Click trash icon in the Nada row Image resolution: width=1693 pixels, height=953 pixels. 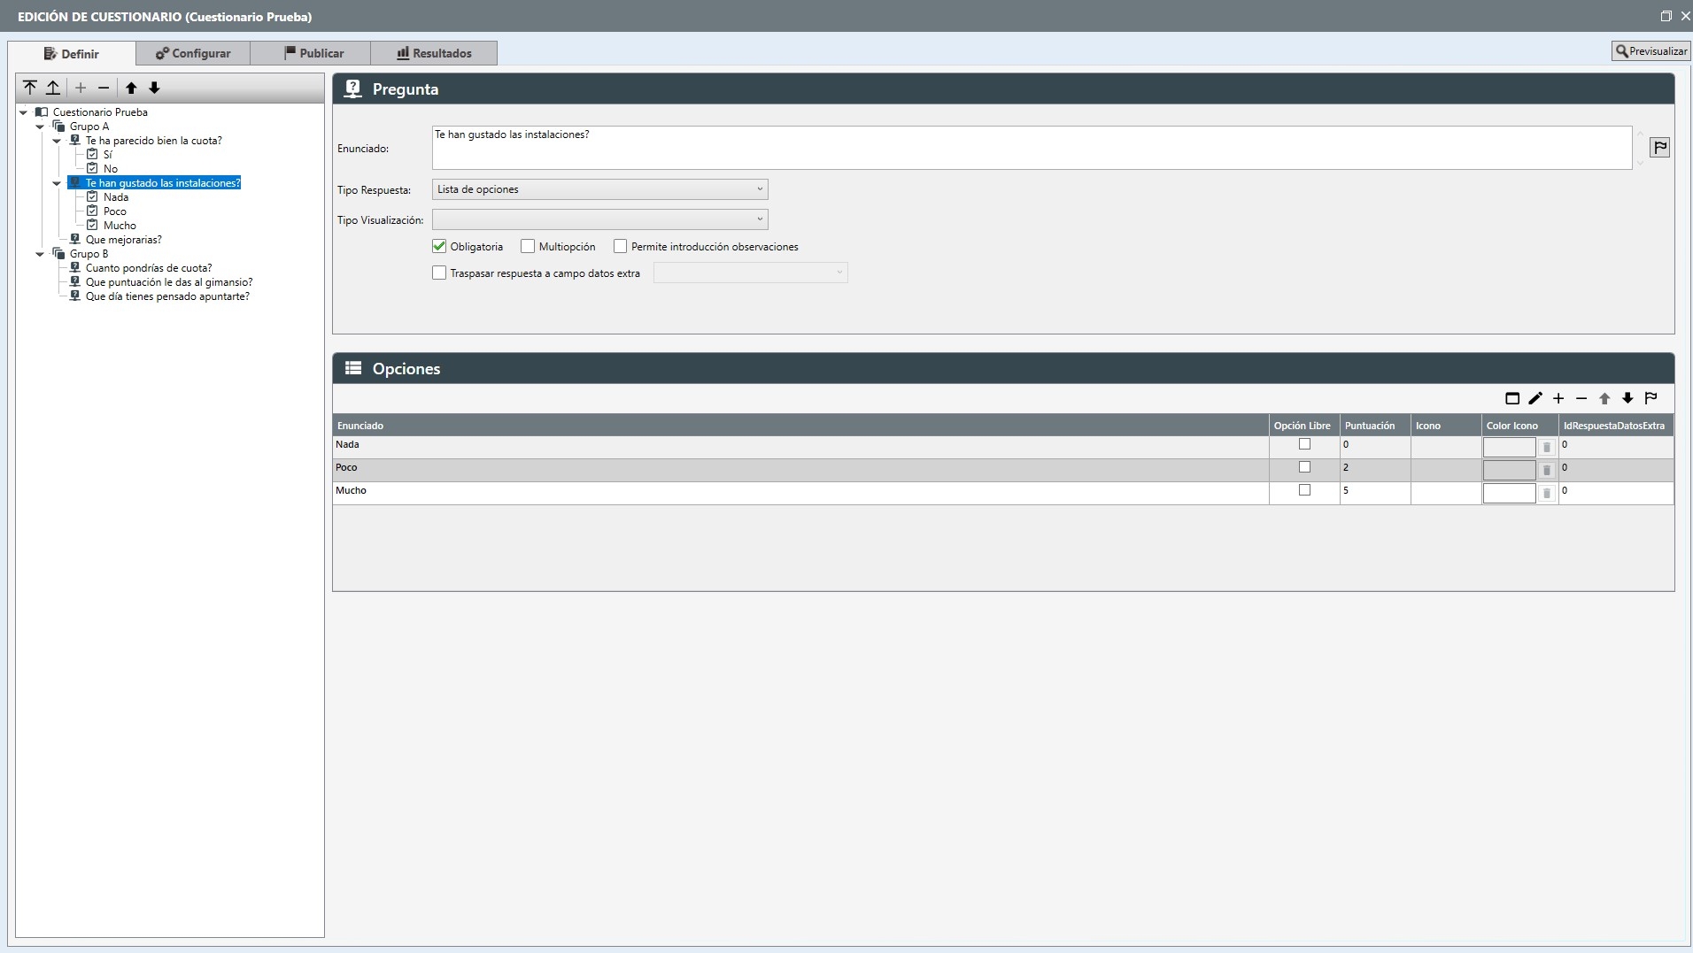tap(1547, 448)
